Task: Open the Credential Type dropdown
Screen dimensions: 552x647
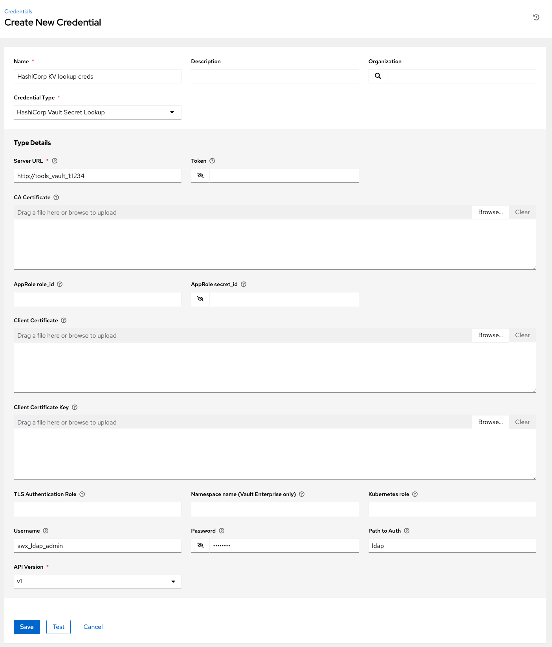Action: (97, 112)
